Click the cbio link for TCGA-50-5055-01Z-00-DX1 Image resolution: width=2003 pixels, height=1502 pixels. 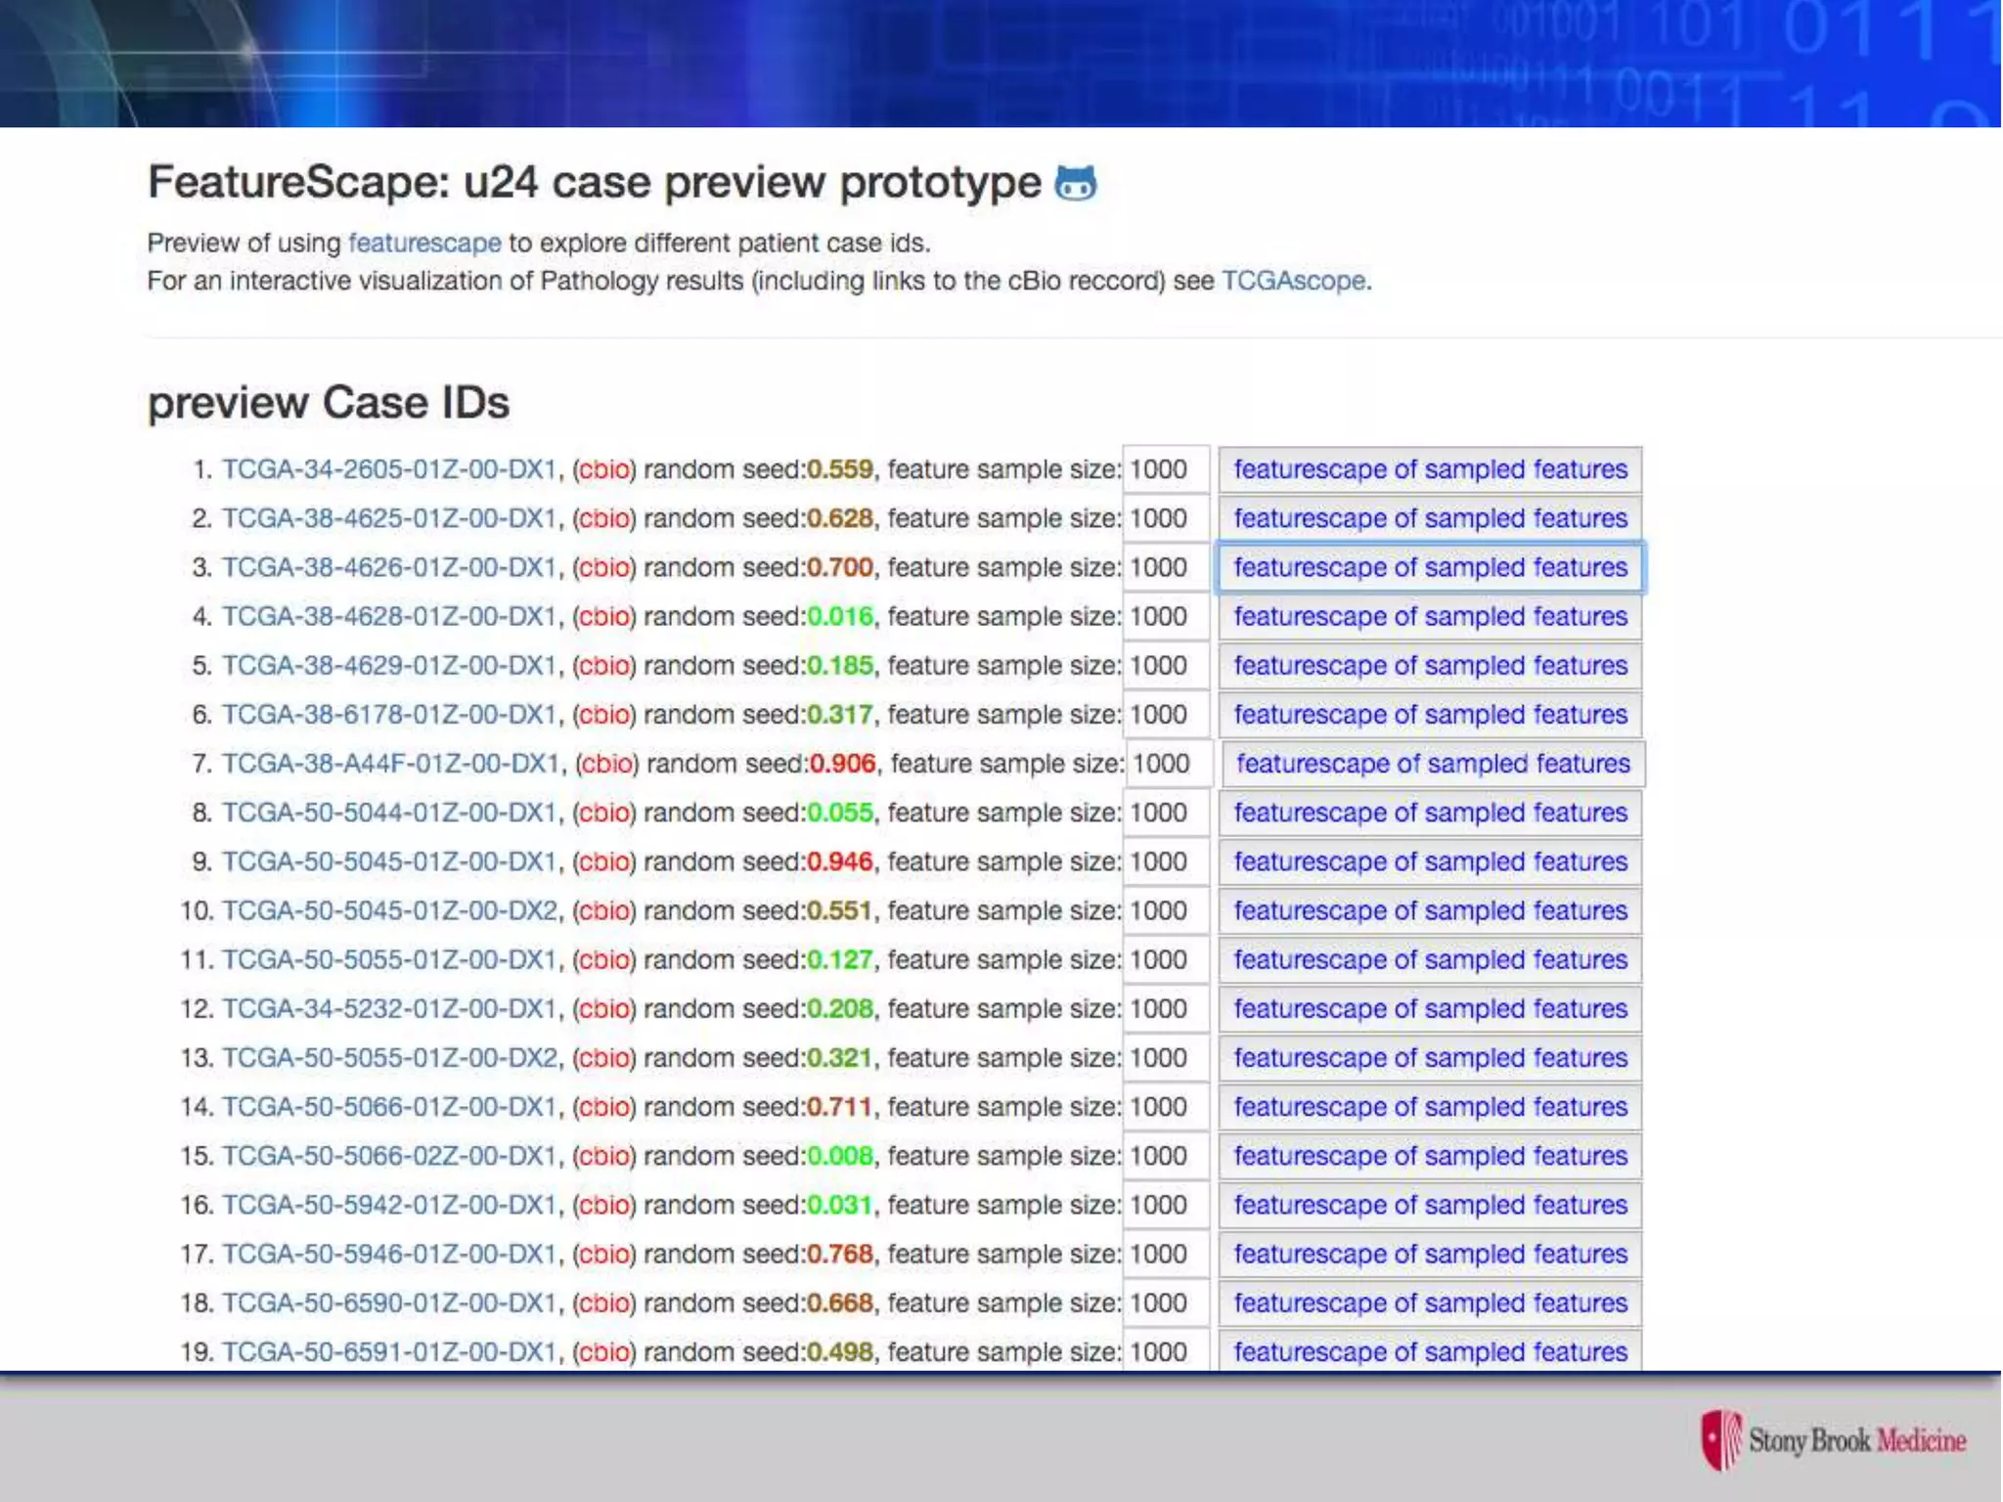click(603, 960)
